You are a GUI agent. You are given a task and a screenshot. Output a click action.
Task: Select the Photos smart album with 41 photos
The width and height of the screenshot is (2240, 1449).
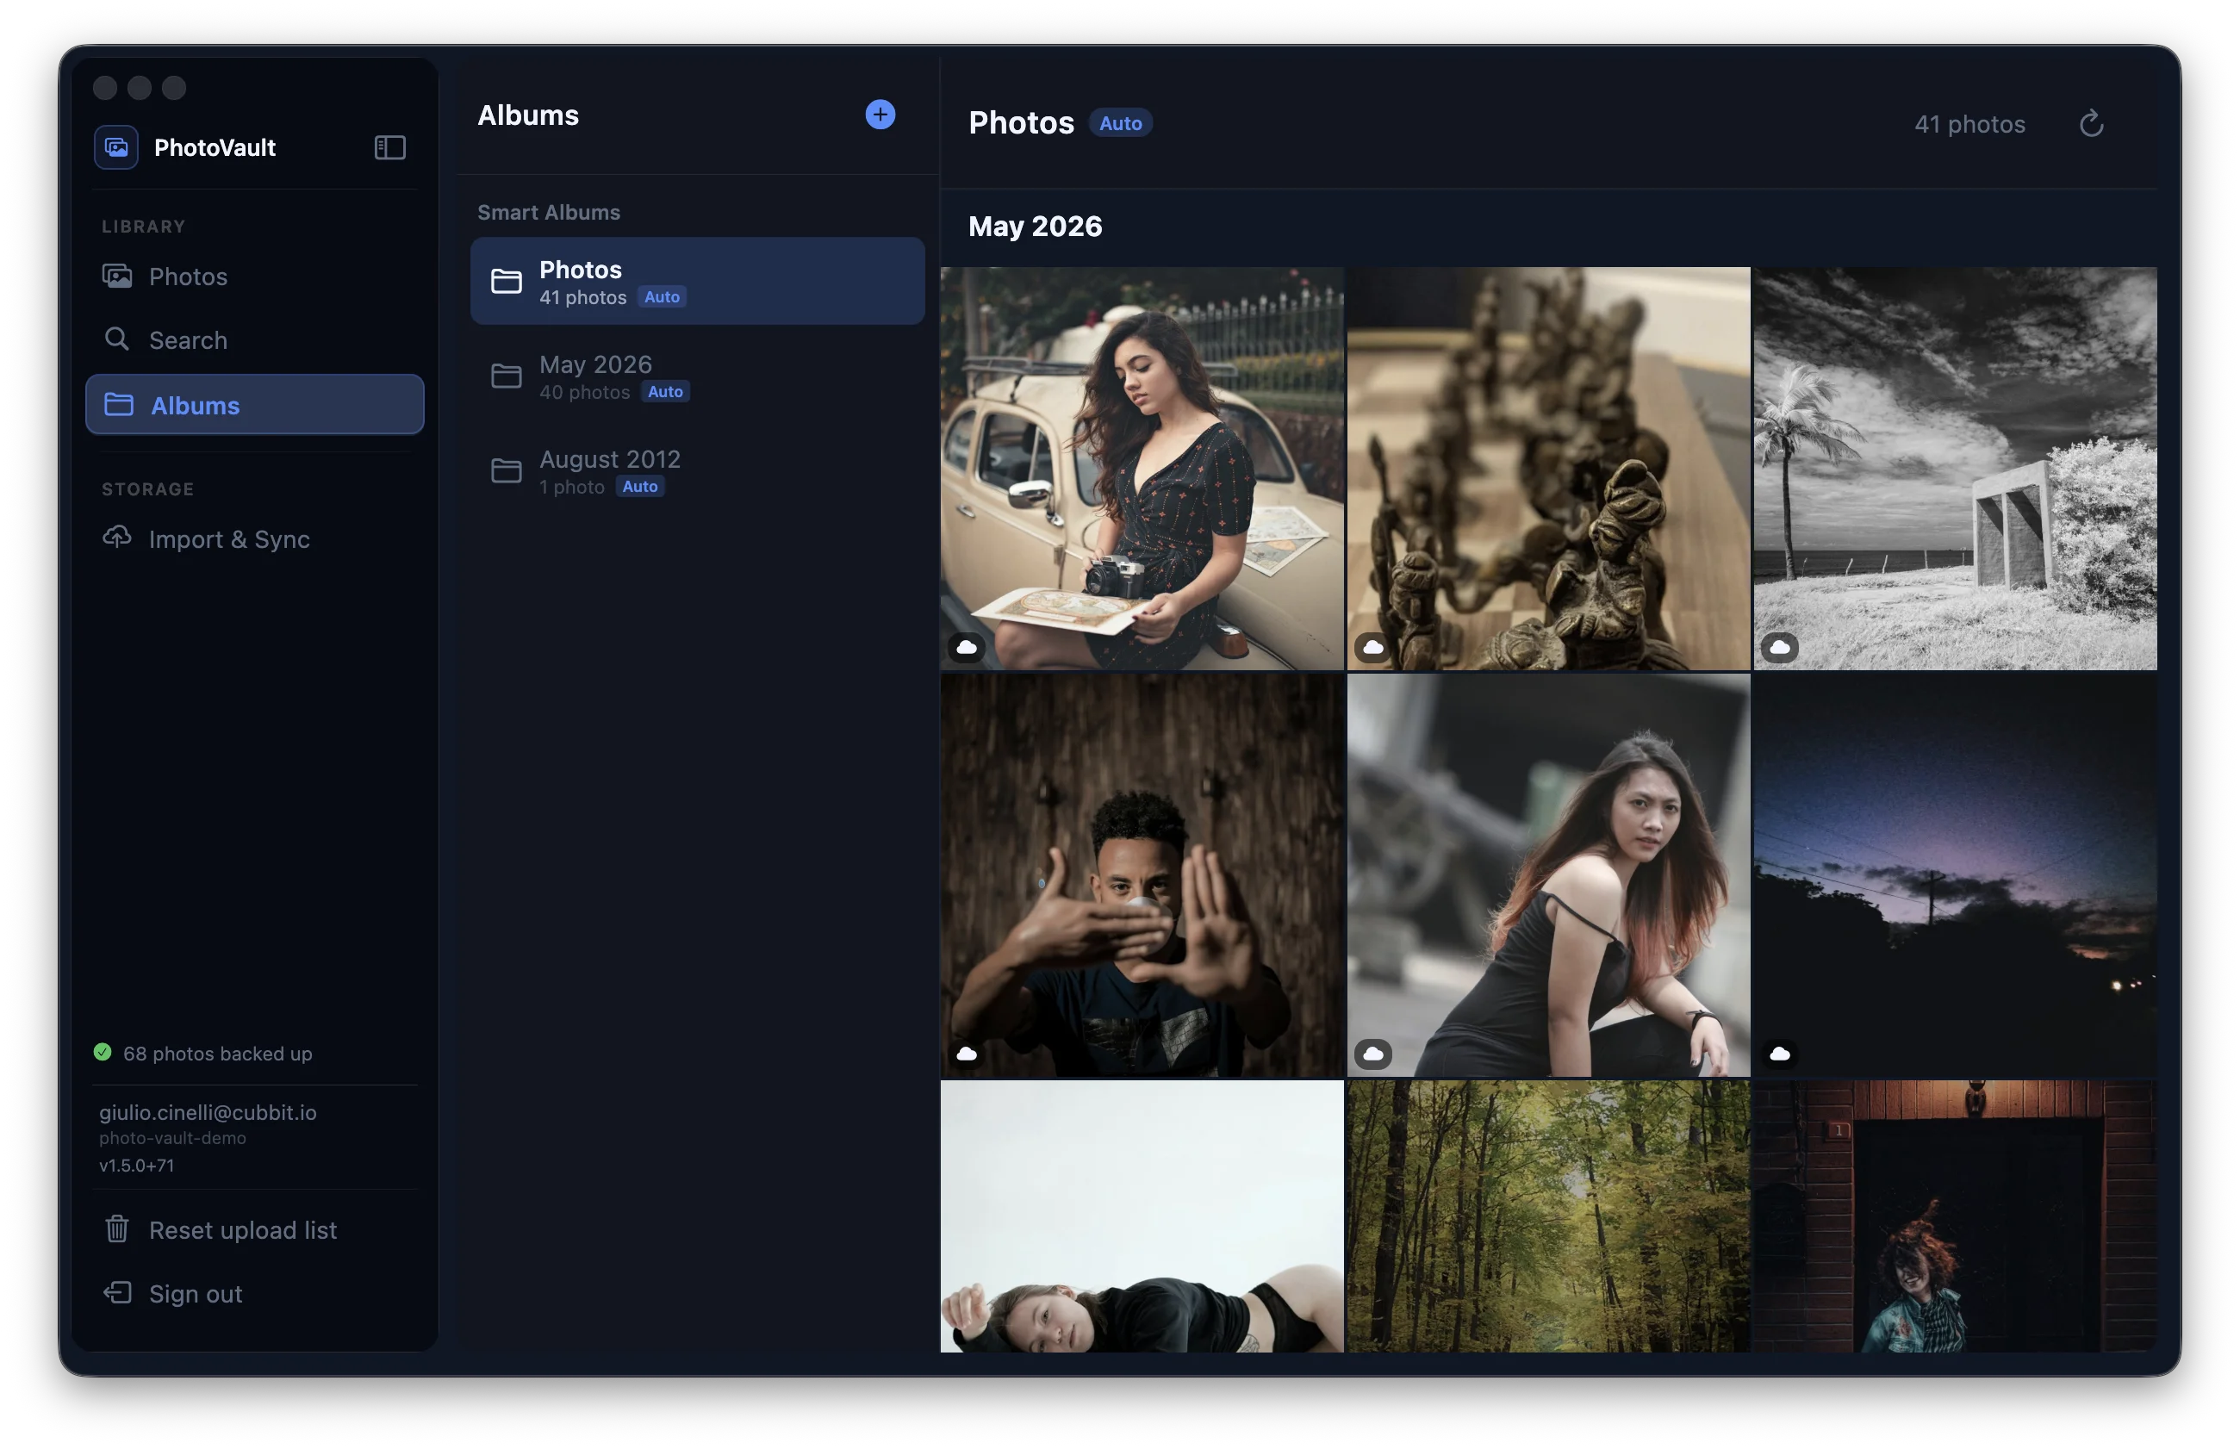point(697,282)
